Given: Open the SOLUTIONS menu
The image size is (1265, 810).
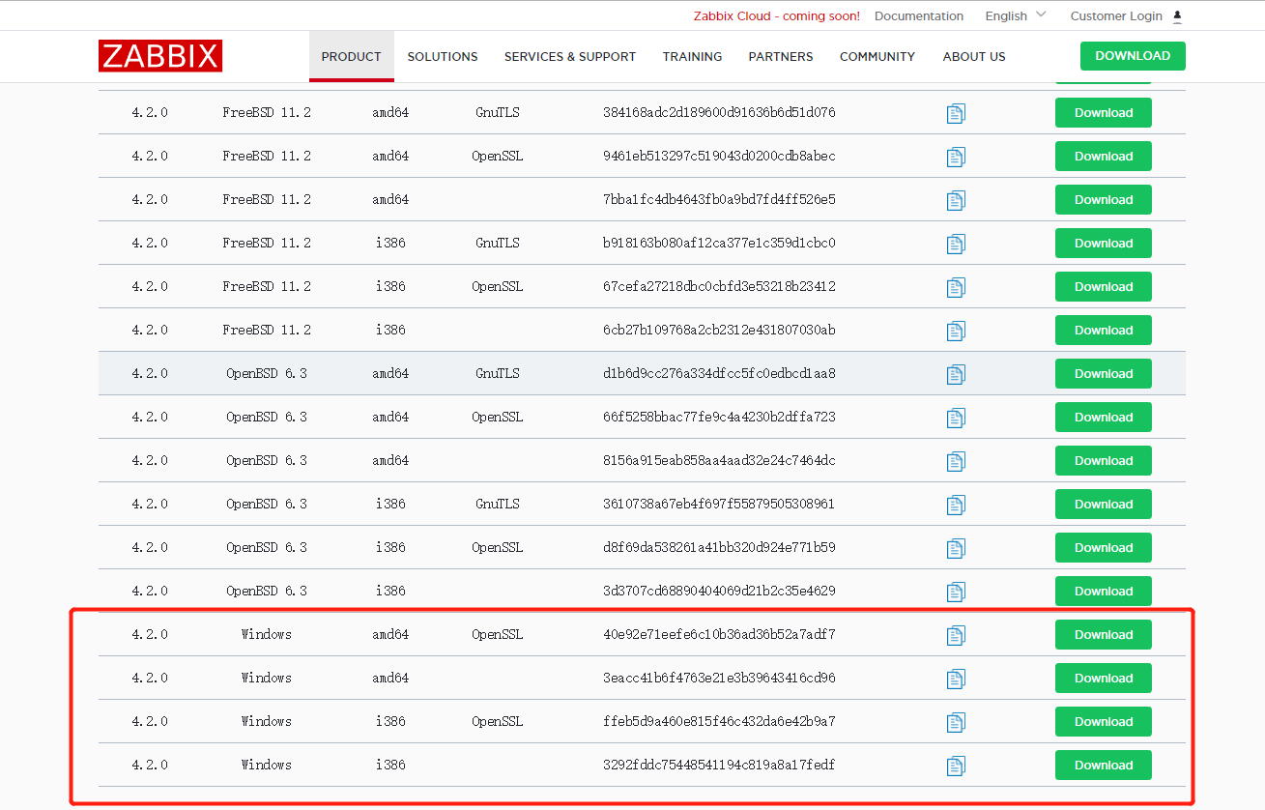Looking at the screenshot, I should click(443, 56).
